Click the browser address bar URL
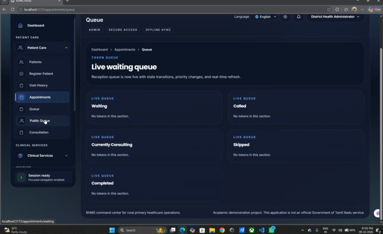This screenshot has width=383, height=234. pos(49,9)
